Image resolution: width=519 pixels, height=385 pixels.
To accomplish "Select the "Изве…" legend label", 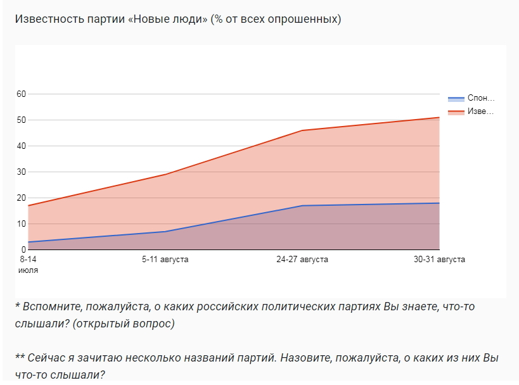I will coord(480,112).
